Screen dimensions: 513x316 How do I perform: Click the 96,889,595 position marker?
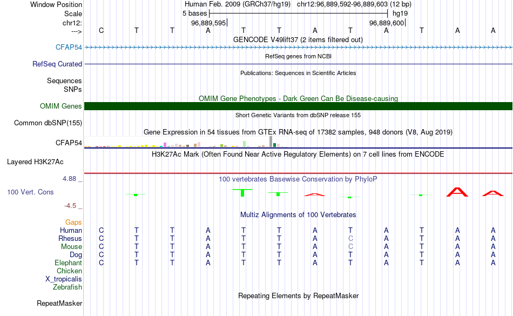coord(209,23)
